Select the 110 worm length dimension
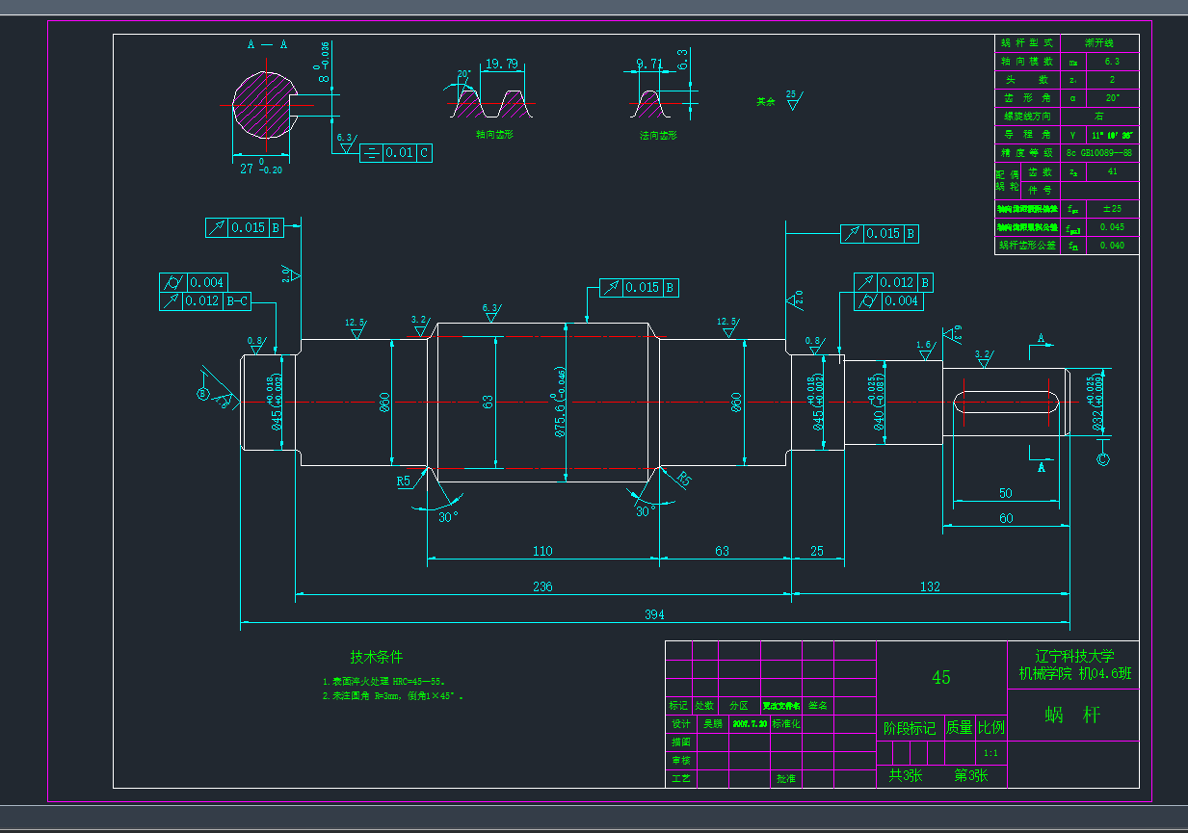This screenshot has width=1188, height=833. (542, 551)
